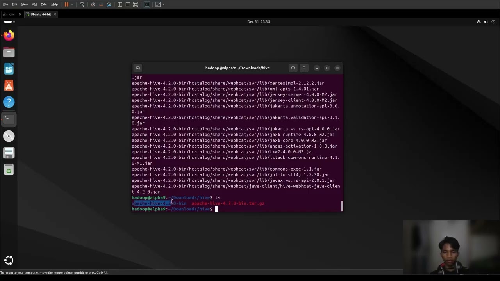
Task: Open Ubuntu App Center in dock
Action: click(9, 85)
